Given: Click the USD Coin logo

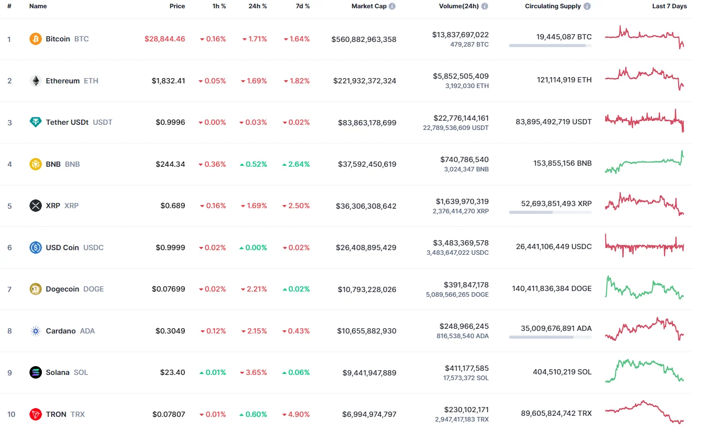Looking at the screenshot, I should (x=35, y=248).
